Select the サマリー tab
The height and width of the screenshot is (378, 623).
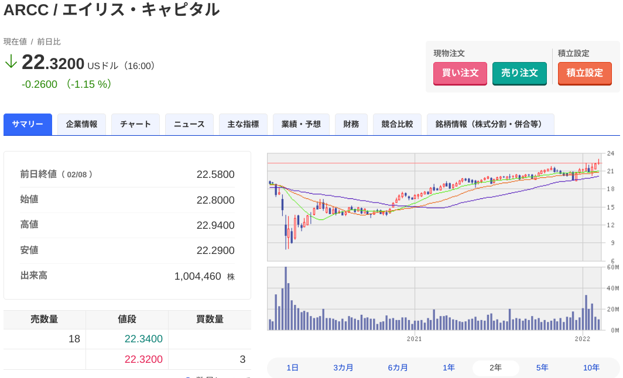click(x=28, y=124)
